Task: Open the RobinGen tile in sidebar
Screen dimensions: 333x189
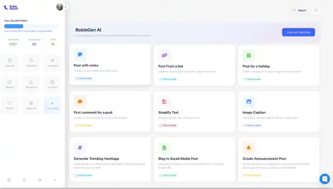Action: click(x=31, y=62)
